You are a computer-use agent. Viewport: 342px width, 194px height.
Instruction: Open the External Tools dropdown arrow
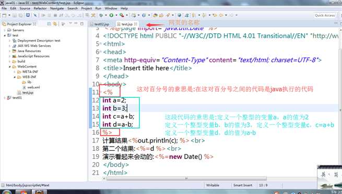(x=127, y=15)
